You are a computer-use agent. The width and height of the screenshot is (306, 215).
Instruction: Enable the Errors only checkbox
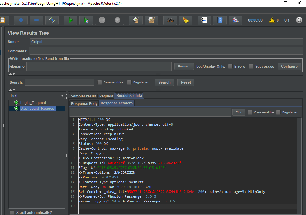pyautogui.click(x=230, y=66)
